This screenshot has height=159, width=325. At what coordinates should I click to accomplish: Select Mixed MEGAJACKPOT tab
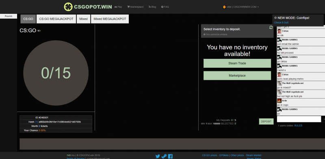coord(110,19)
